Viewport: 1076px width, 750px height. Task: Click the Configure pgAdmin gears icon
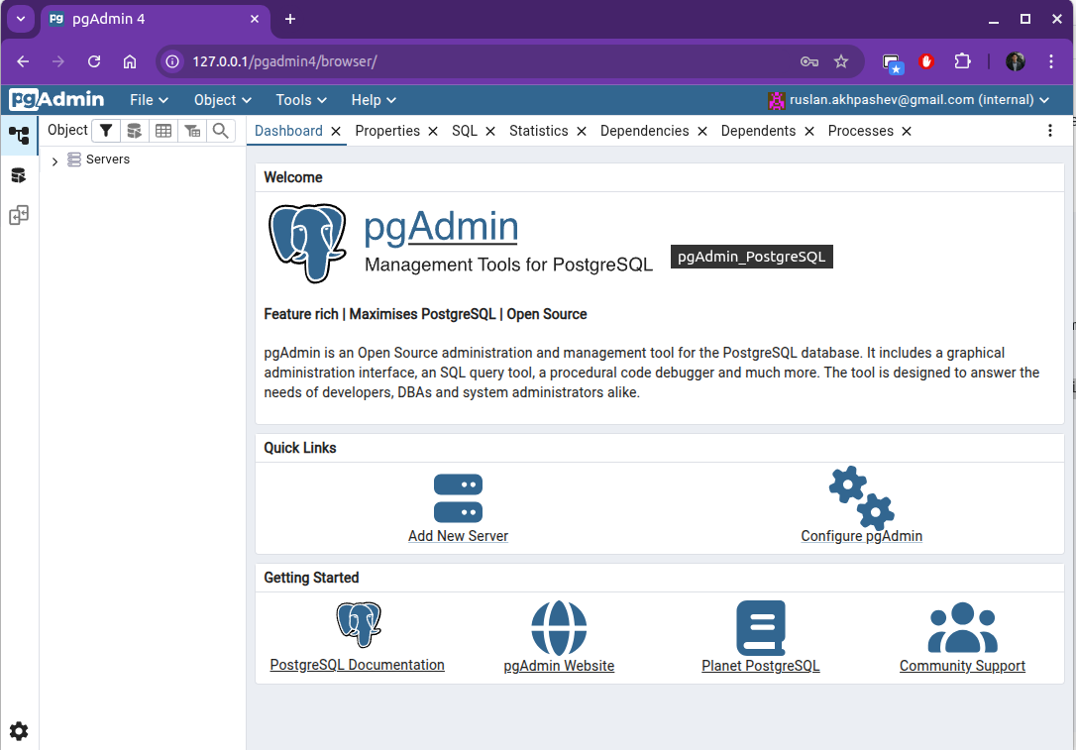point(861,497)
